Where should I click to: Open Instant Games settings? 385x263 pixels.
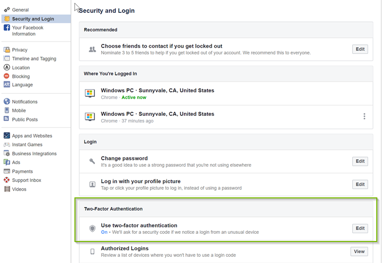[x=27, y=145]
